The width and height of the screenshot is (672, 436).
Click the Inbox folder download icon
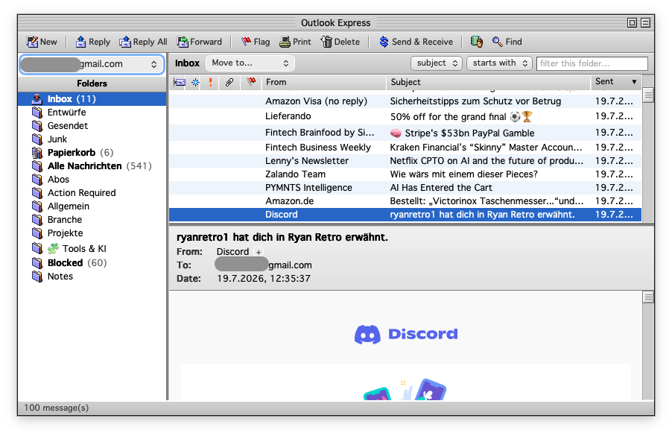37,99
